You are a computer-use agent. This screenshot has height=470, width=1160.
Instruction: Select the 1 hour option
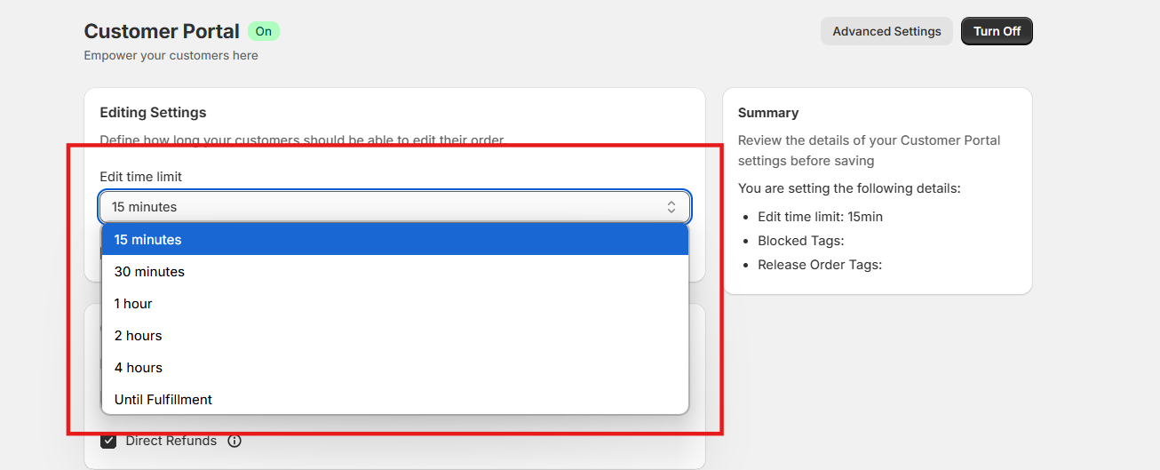[395, 304]
